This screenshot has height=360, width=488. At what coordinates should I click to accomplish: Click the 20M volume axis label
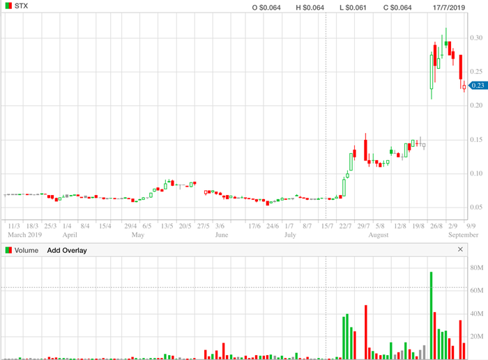click(x=477, y=336)
